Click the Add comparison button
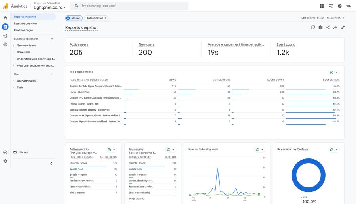Screen dimensions: 356x204 click(96, 18)
